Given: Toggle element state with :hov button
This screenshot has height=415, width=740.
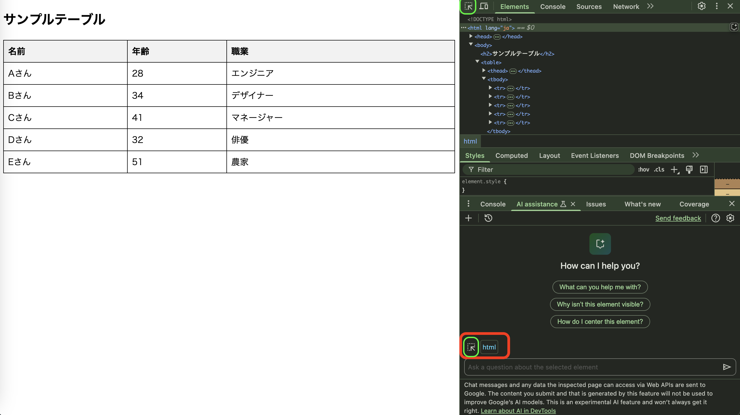Looking at the screenshot, I should pyautogui.click(x=644, y=169).
